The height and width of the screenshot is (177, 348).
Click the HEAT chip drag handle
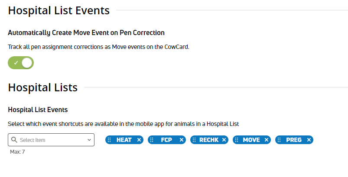point(109,140)
